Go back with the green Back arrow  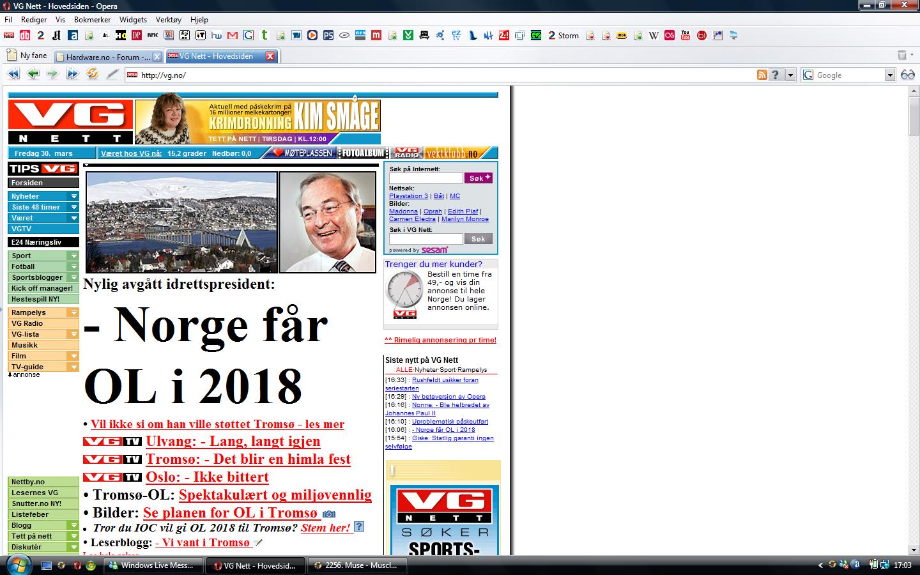33,74
